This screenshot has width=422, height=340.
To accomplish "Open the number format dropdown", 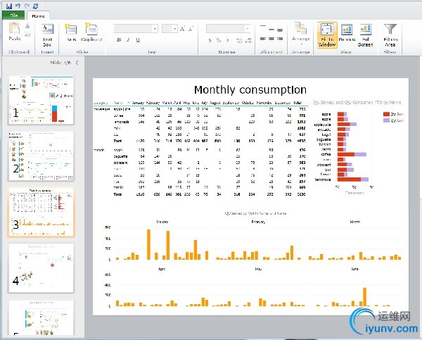I will point(248,29).
